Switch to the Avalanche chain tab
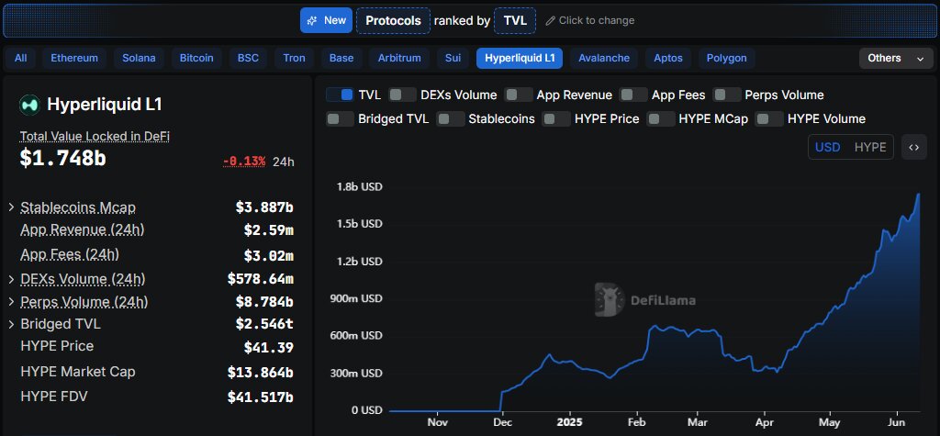The image size is (940, 436). (604, 58)
